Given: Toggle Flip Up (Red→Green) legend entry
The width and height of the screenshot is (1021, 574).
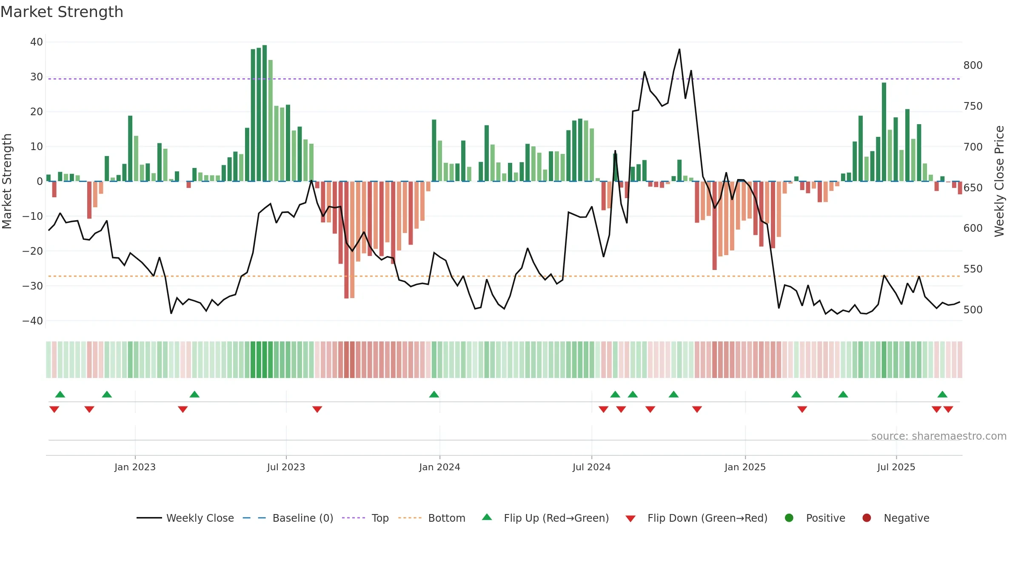Looking at the screenshot, I should point(545,518).
